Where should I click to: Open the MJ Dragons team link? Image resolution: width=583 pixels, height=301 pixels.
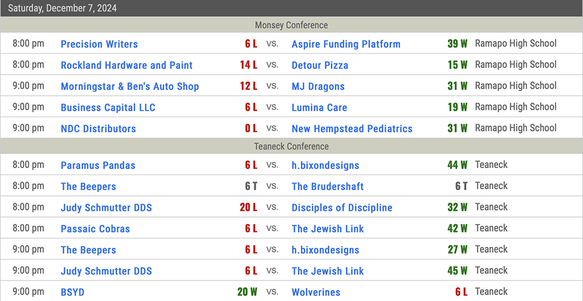[x=318, y=86]
